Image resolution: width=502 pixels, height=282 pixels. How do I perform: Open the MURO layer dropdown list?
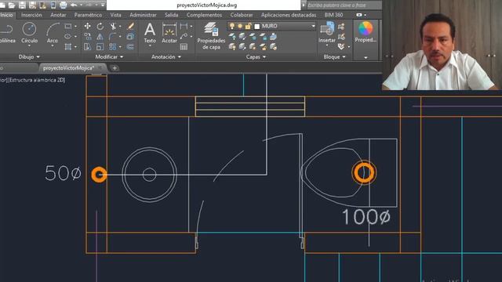pos(313,26)
